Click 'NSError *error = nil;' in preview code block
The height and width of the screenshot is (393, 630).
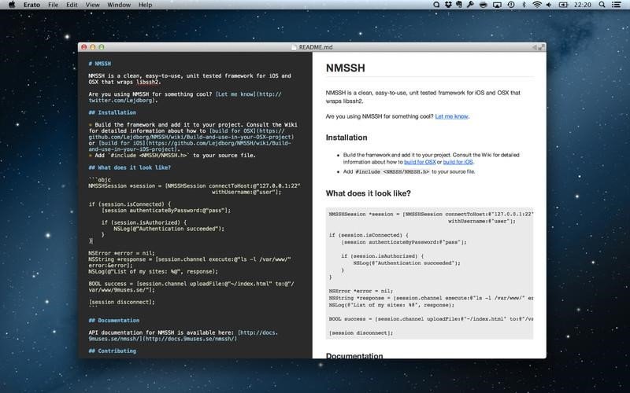click(x=361, y=291)
